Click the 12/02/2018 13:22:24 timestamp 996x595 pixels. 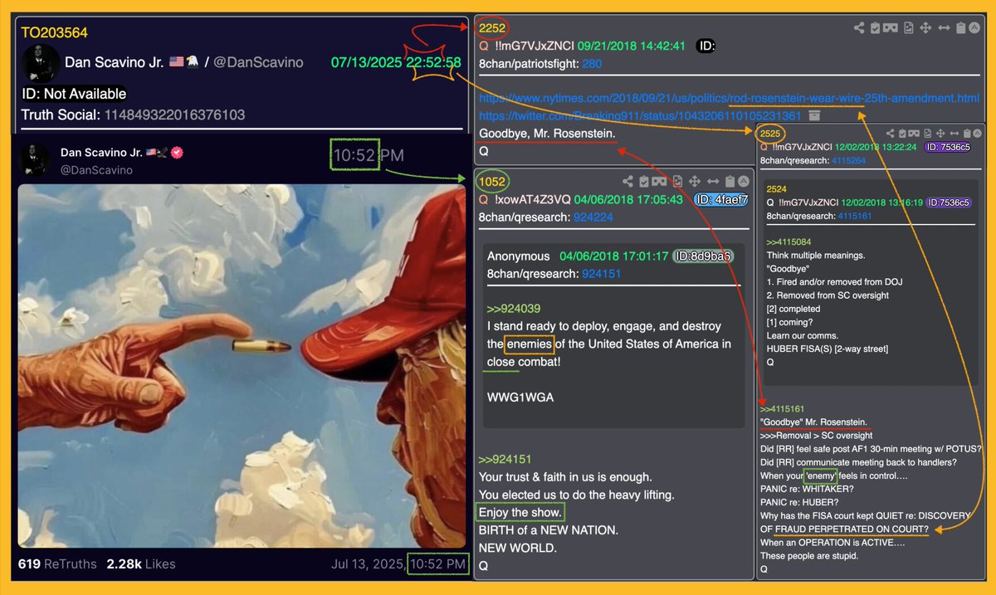(876, 147)
